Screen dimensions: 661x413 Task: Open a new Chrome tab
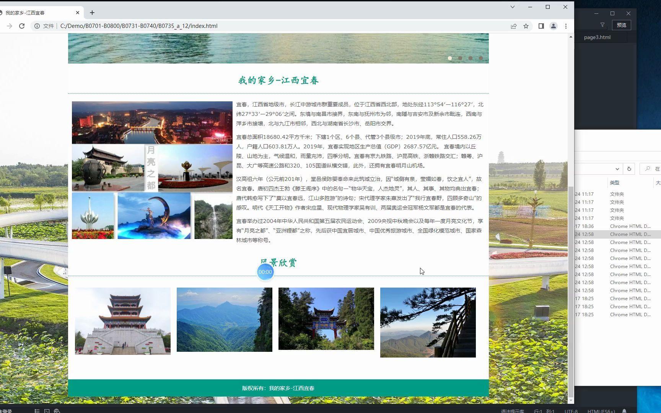92,13
